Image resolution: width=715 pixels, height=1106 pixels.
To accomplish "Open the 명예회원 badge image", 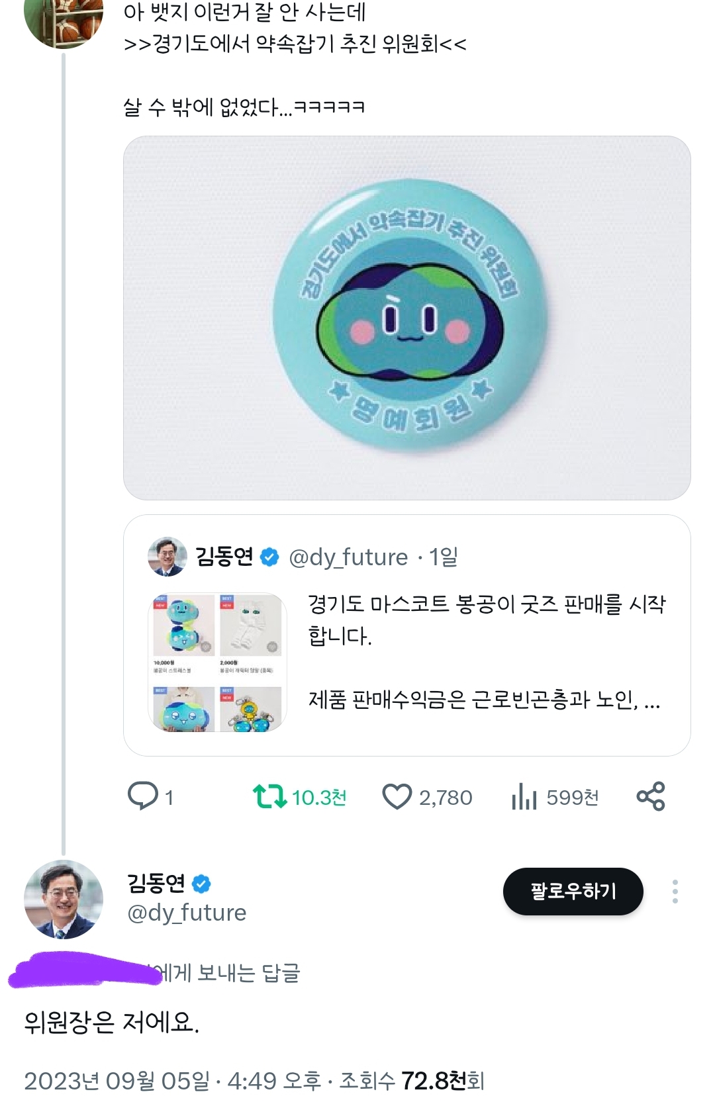I will [x=406, y=318].
